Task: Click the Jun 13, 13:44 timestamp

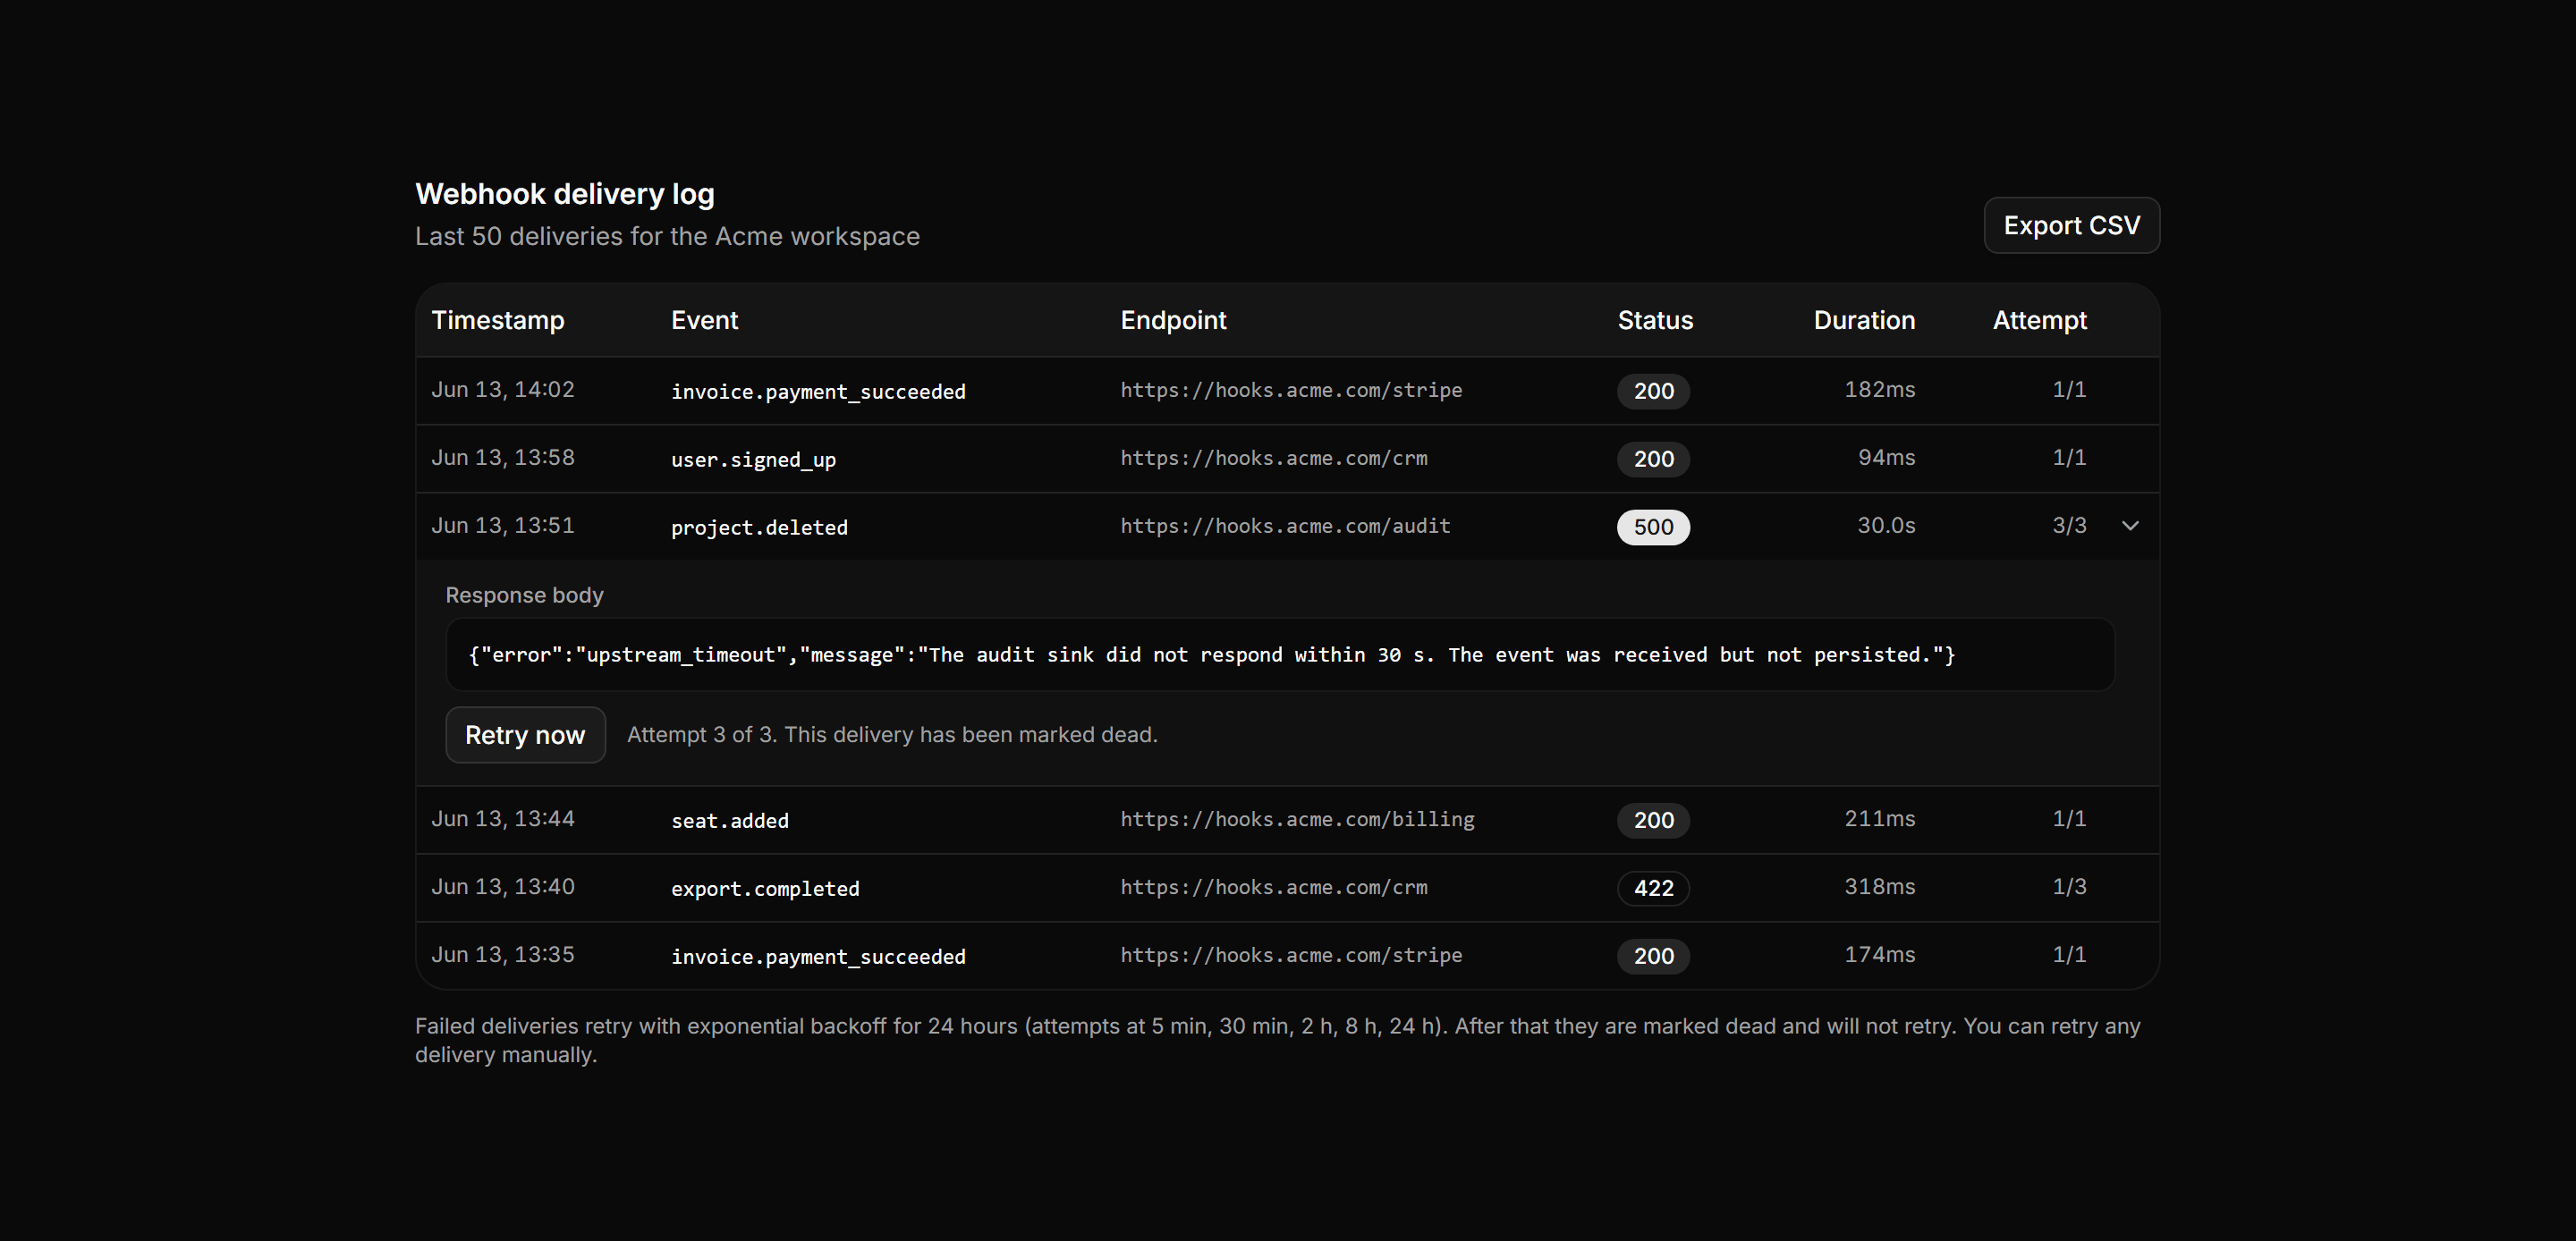Action: tap(503, 819)
